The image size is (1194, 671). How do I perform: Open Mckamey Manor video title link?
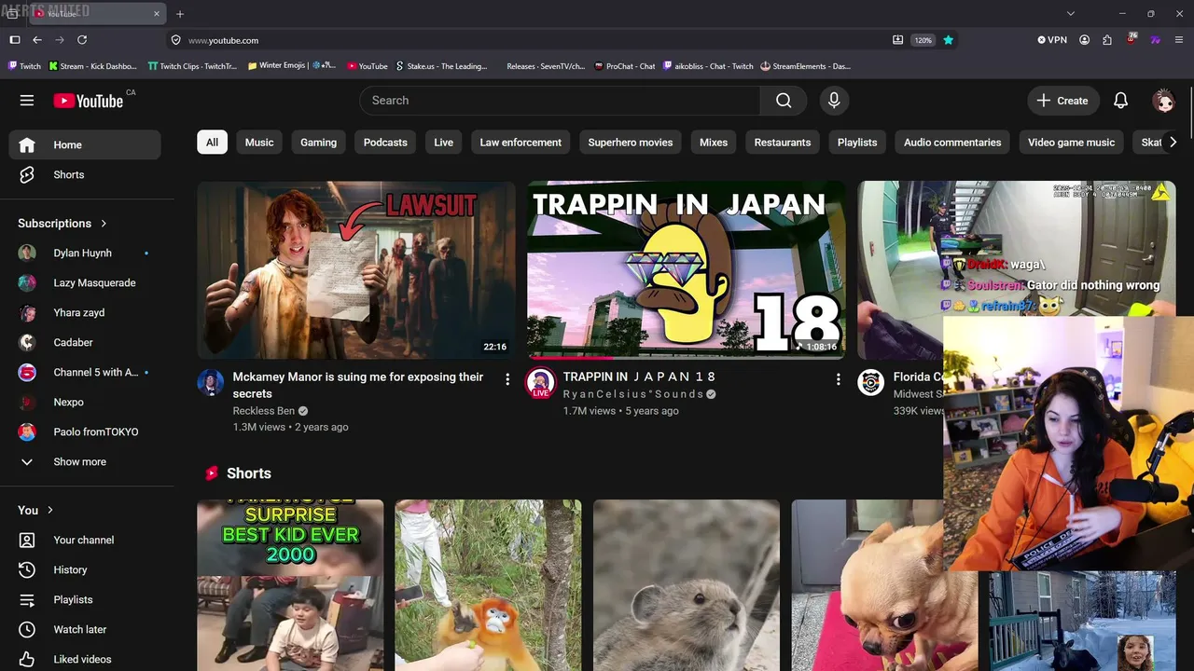(358, 385)
